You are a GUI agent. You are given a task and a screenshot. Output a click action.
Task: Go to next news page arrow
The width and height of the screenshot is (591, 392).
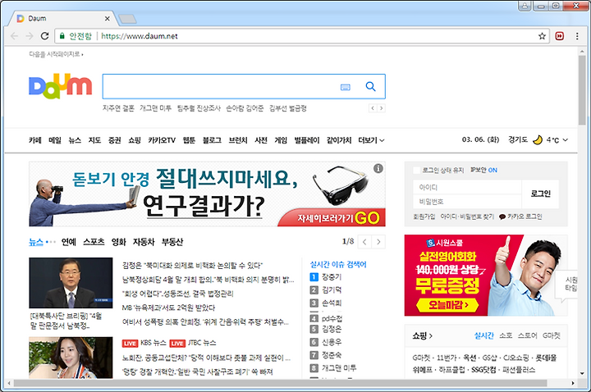pyautogui.click(x=378, y=242)
